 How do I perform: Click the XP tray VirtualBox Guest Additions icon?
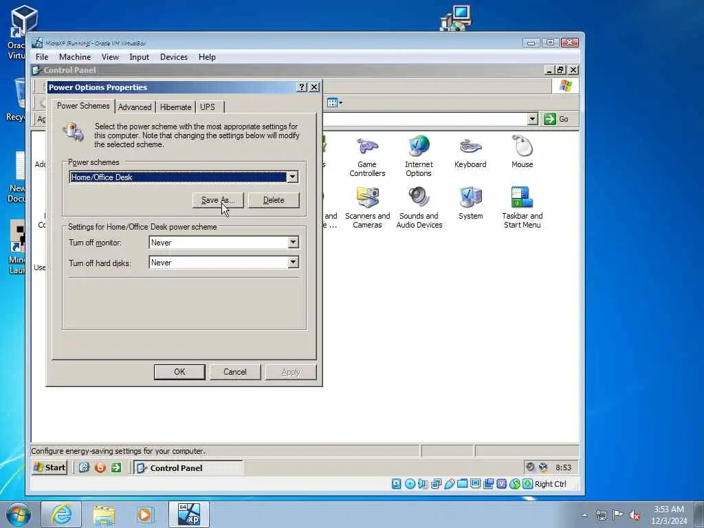click(x=543, y=467)
